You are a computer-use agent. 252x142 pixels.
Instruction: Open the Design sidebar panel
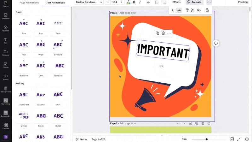[x=6, y=4]
